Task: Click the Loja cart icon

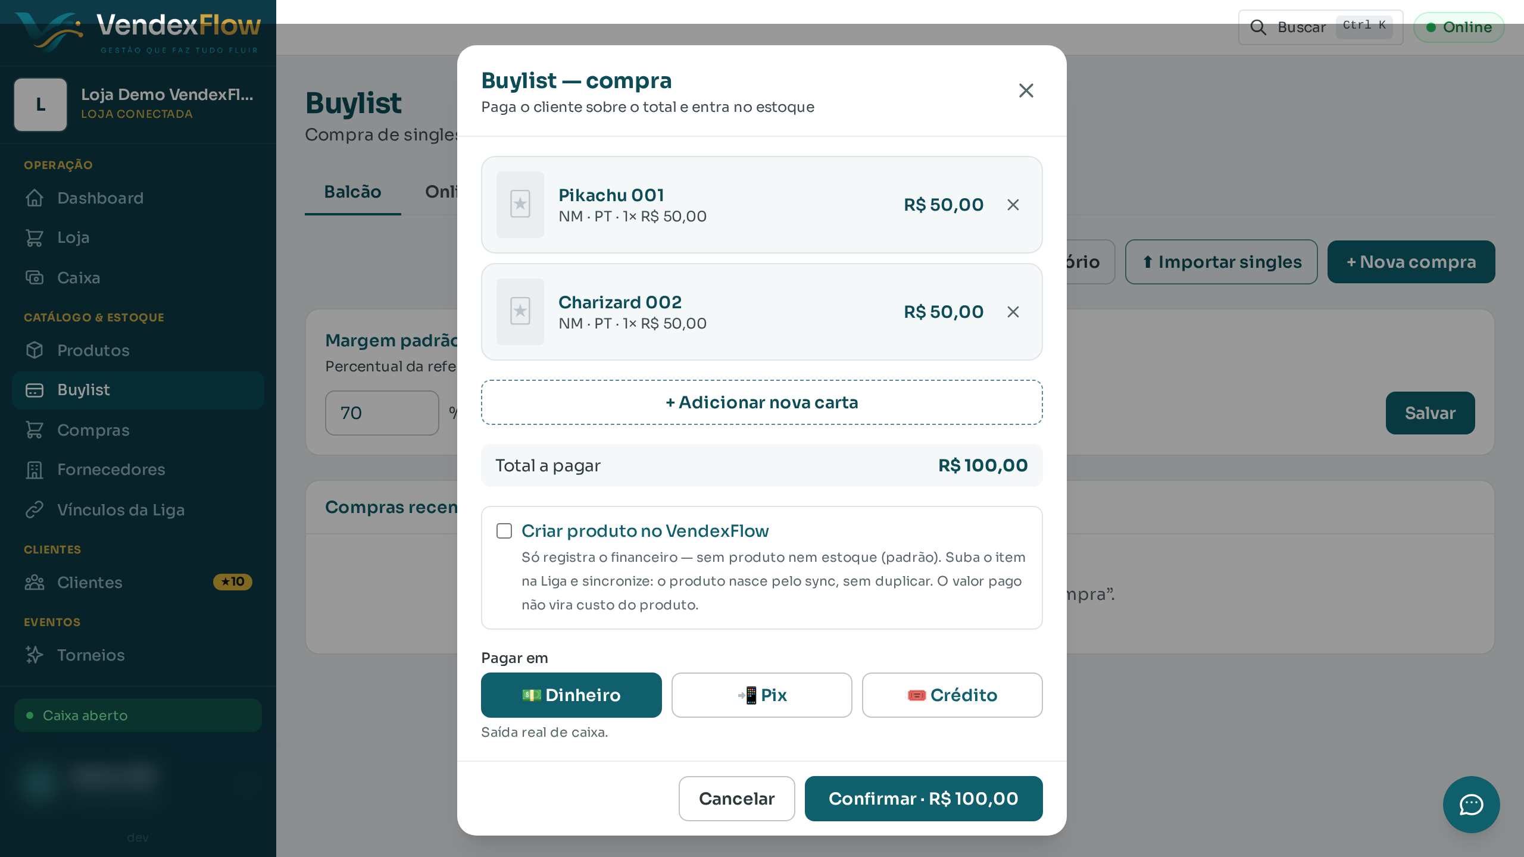Action: (x=35, y=237)
